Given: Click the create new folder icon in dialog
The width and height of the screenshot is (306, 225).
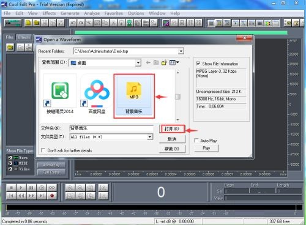Looking at the screenshot, I should pos(164,62).
